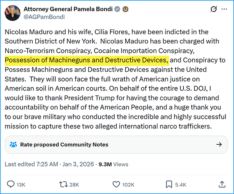The image size is (234, 194).
Task: Select Rate proposed Community Notes text
Action: (x=64, y=144)
